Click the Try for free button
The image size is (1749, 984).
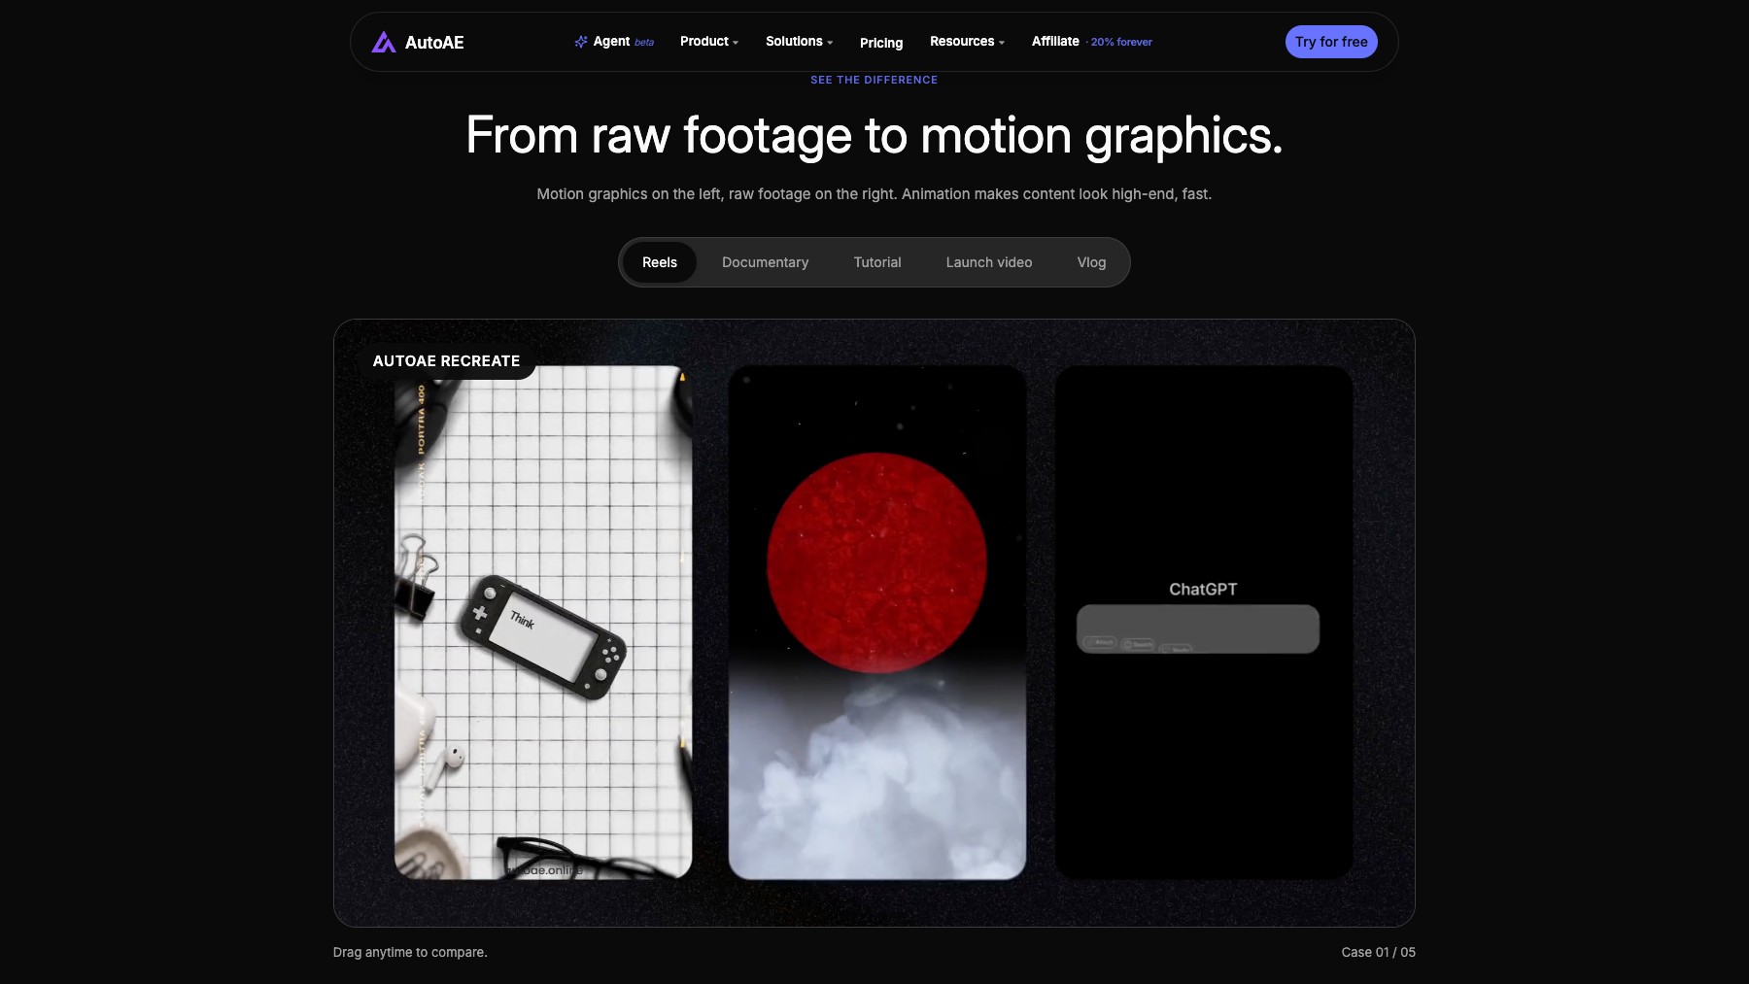1331,42
